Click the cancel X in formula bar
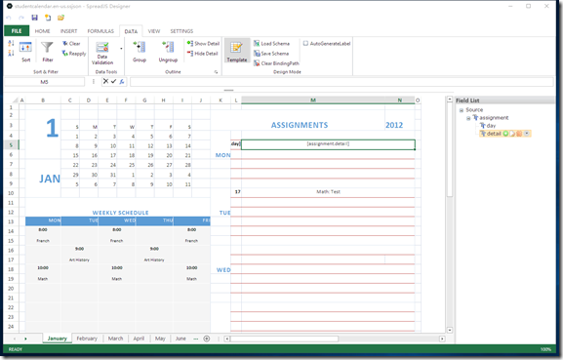This screenshot has height=360, width=563. [105, 82]
